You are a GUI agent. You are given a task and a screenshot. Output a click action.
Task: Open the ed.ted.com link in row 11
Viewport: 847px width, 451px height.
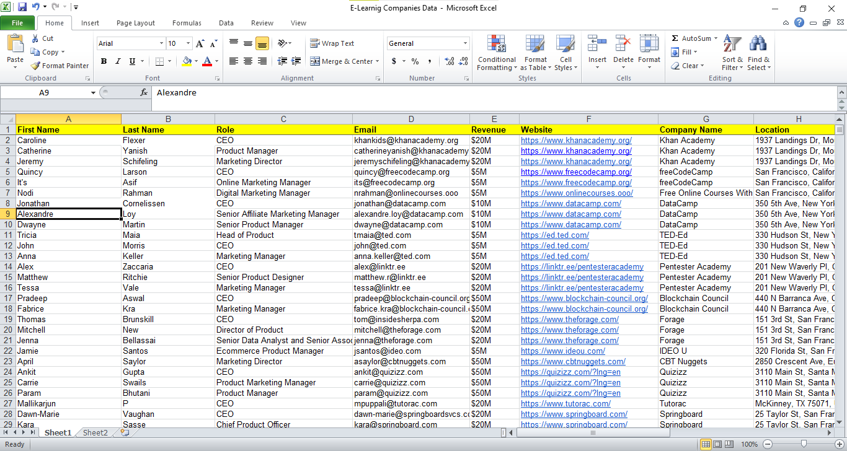coord(554,235)
